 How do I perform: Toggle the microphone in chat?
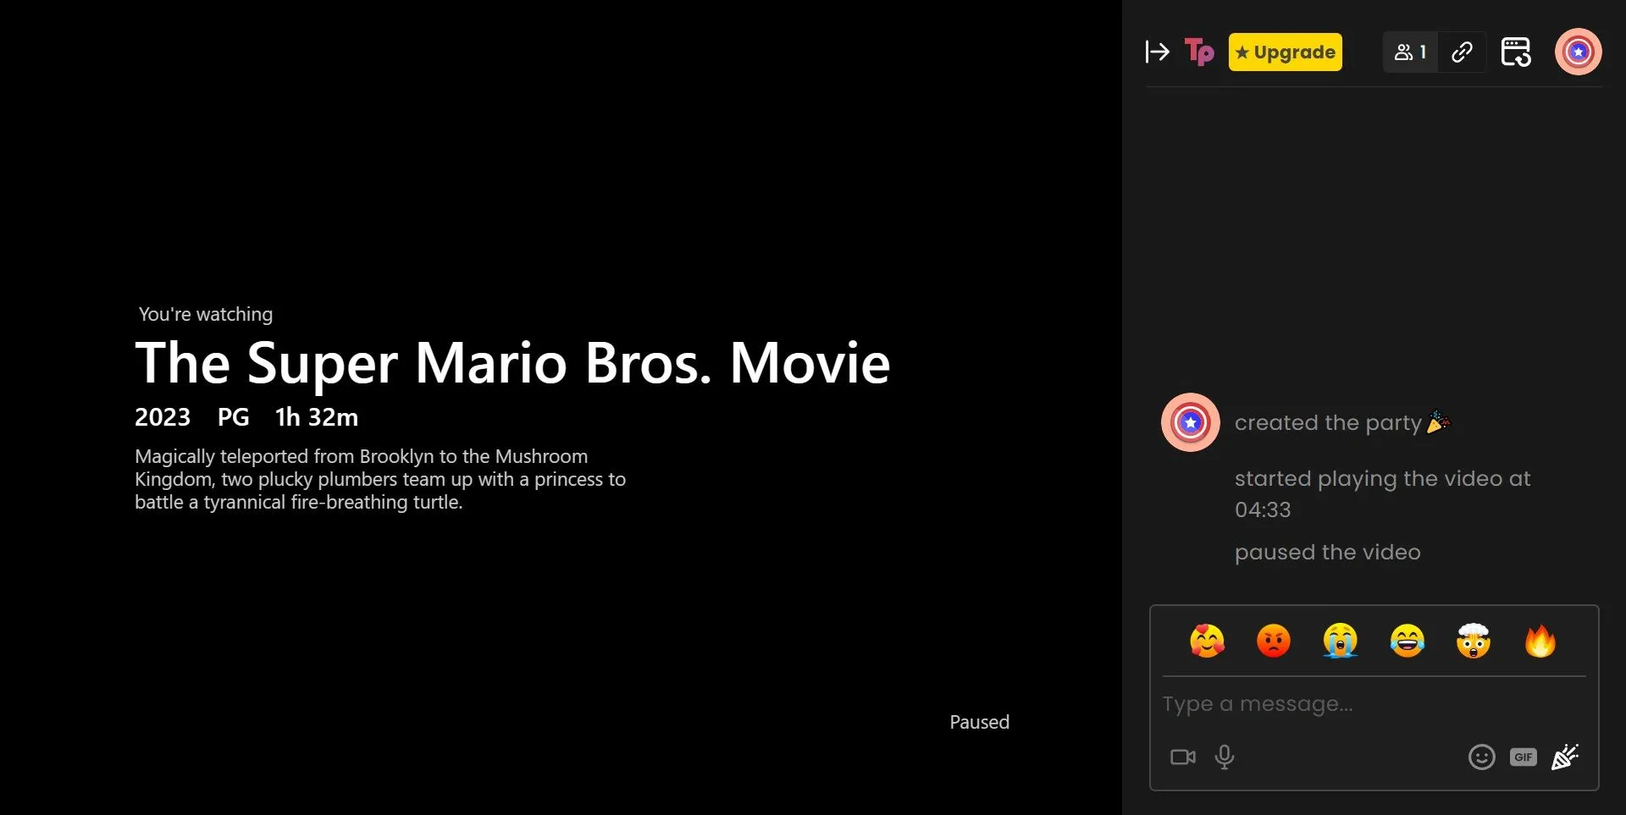pyautogui.click(x=1225, y=757)
